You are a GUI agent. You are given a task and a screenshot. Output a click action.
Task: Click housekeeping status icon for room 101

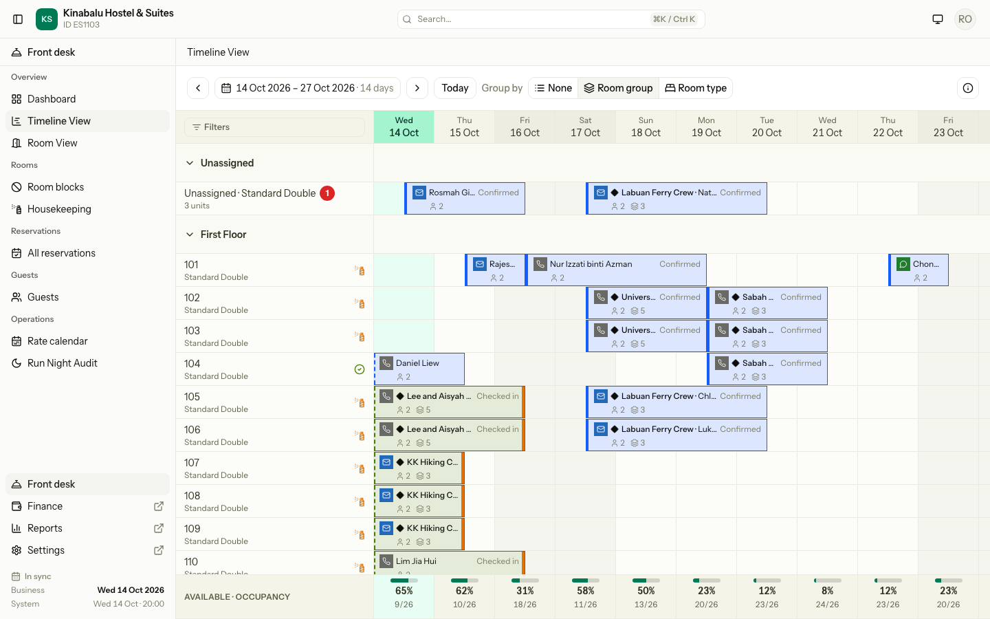(360, 270)
